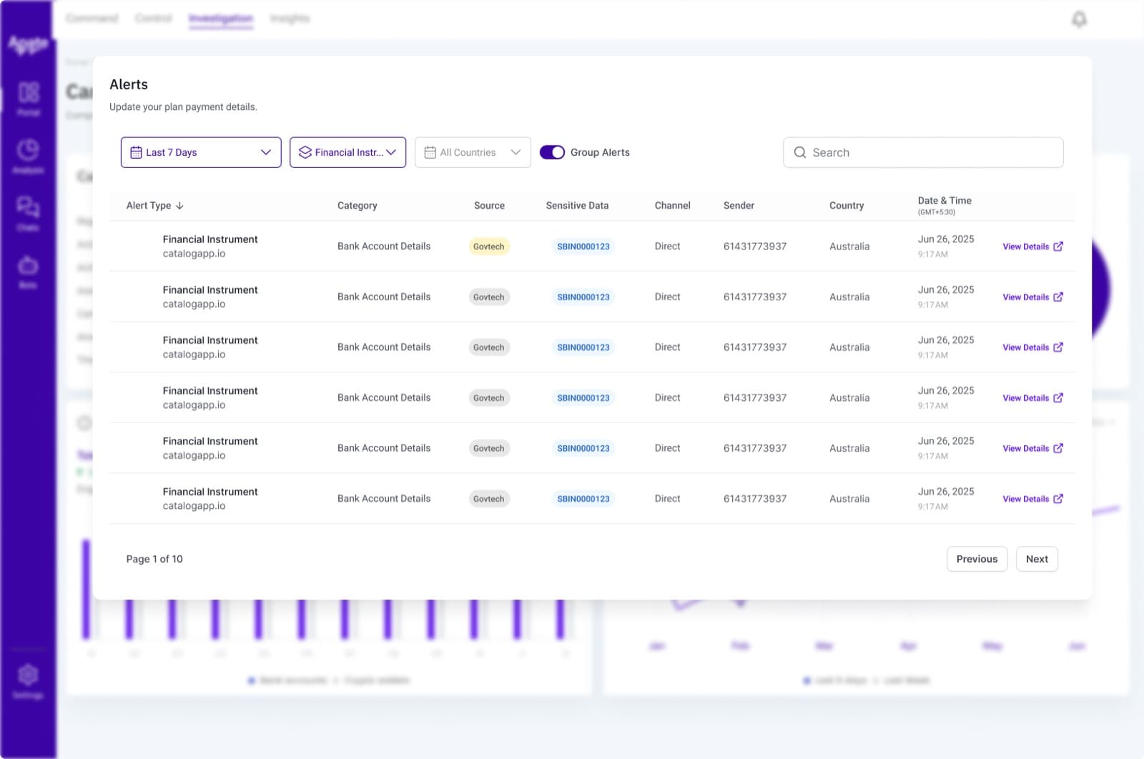
Task: Switch to the Insights tab
Action: 290,18
